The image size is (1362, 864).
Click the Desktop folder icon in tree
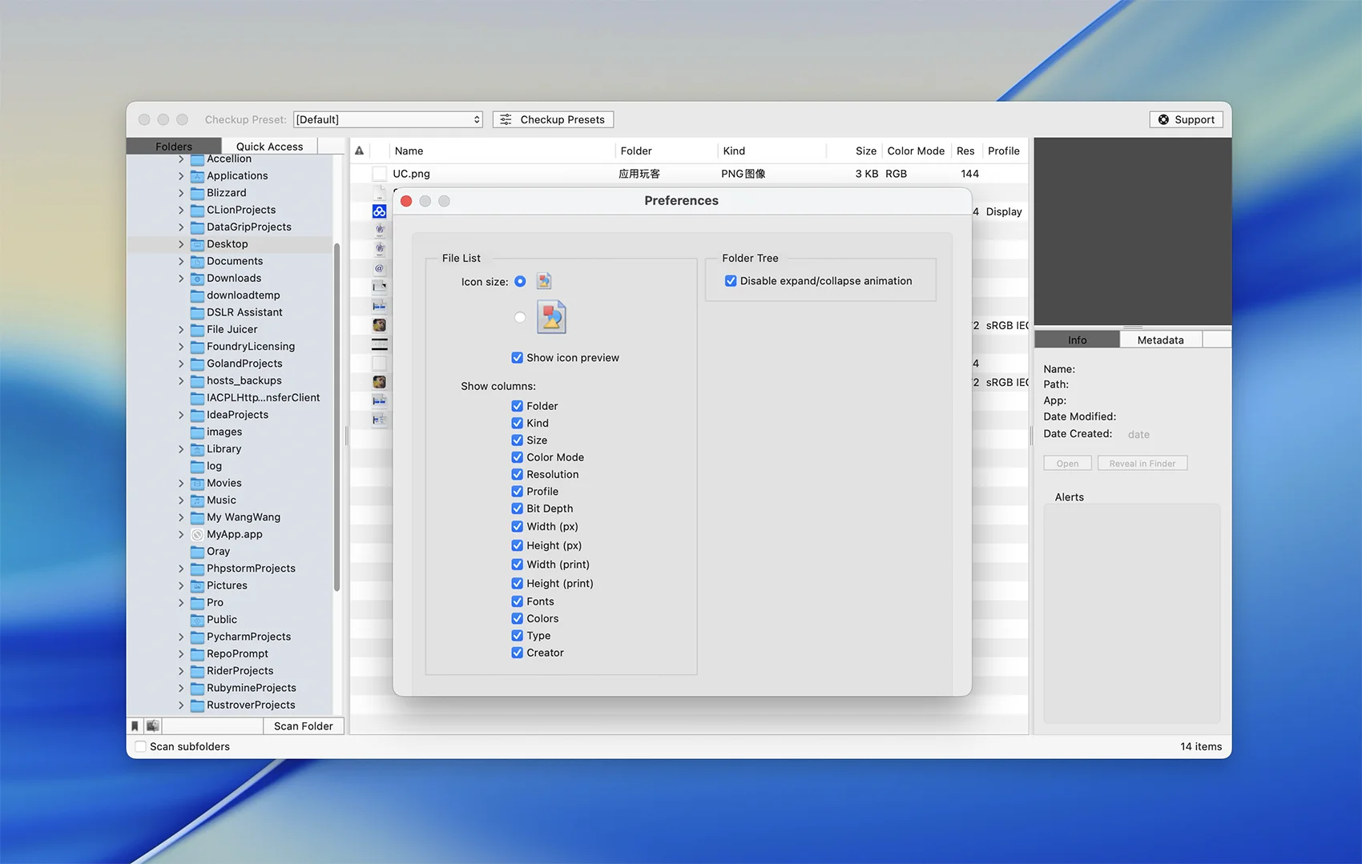(x=197, y=244)
